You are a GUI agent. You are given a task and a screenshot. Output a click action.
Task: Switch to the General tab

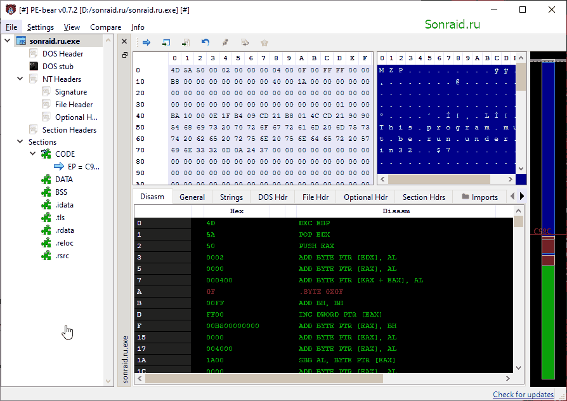(192, 197)
